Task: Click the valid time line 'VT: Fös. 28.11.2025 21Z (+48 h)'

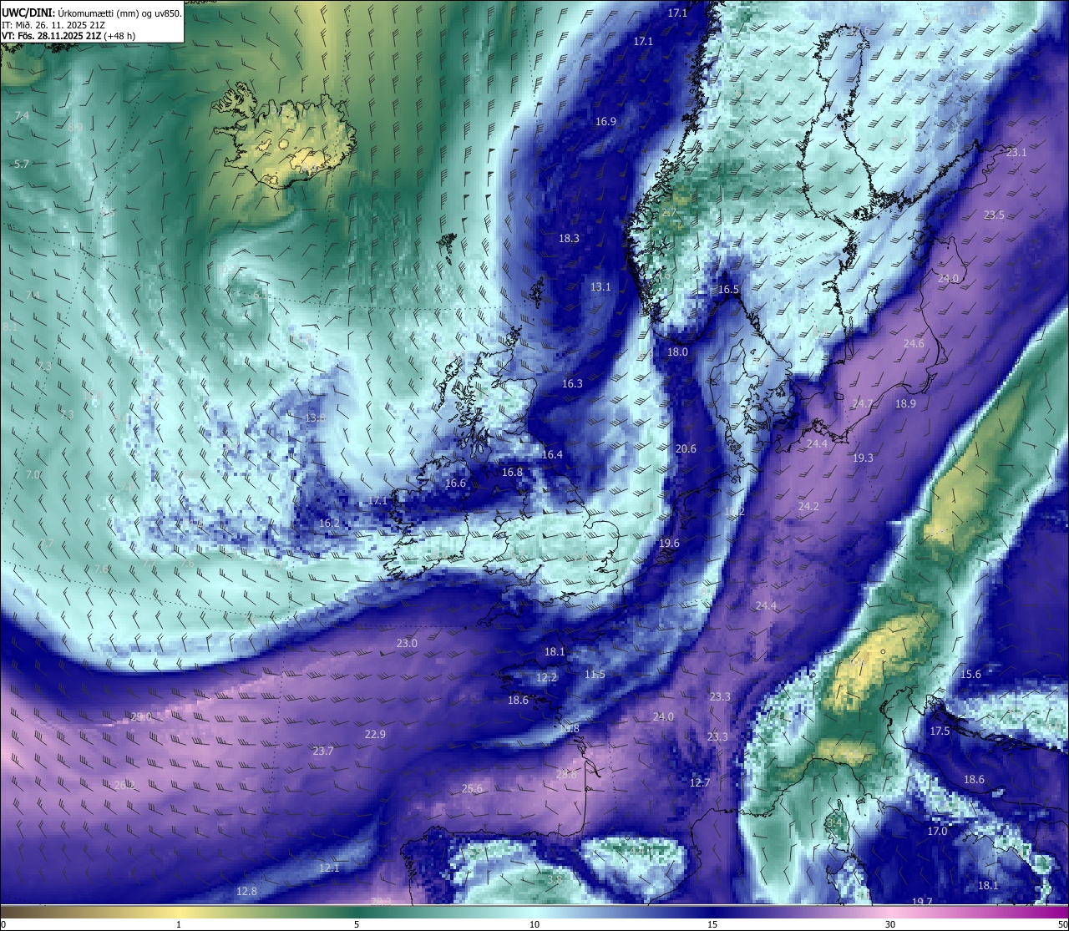Action: click(68, 36)
